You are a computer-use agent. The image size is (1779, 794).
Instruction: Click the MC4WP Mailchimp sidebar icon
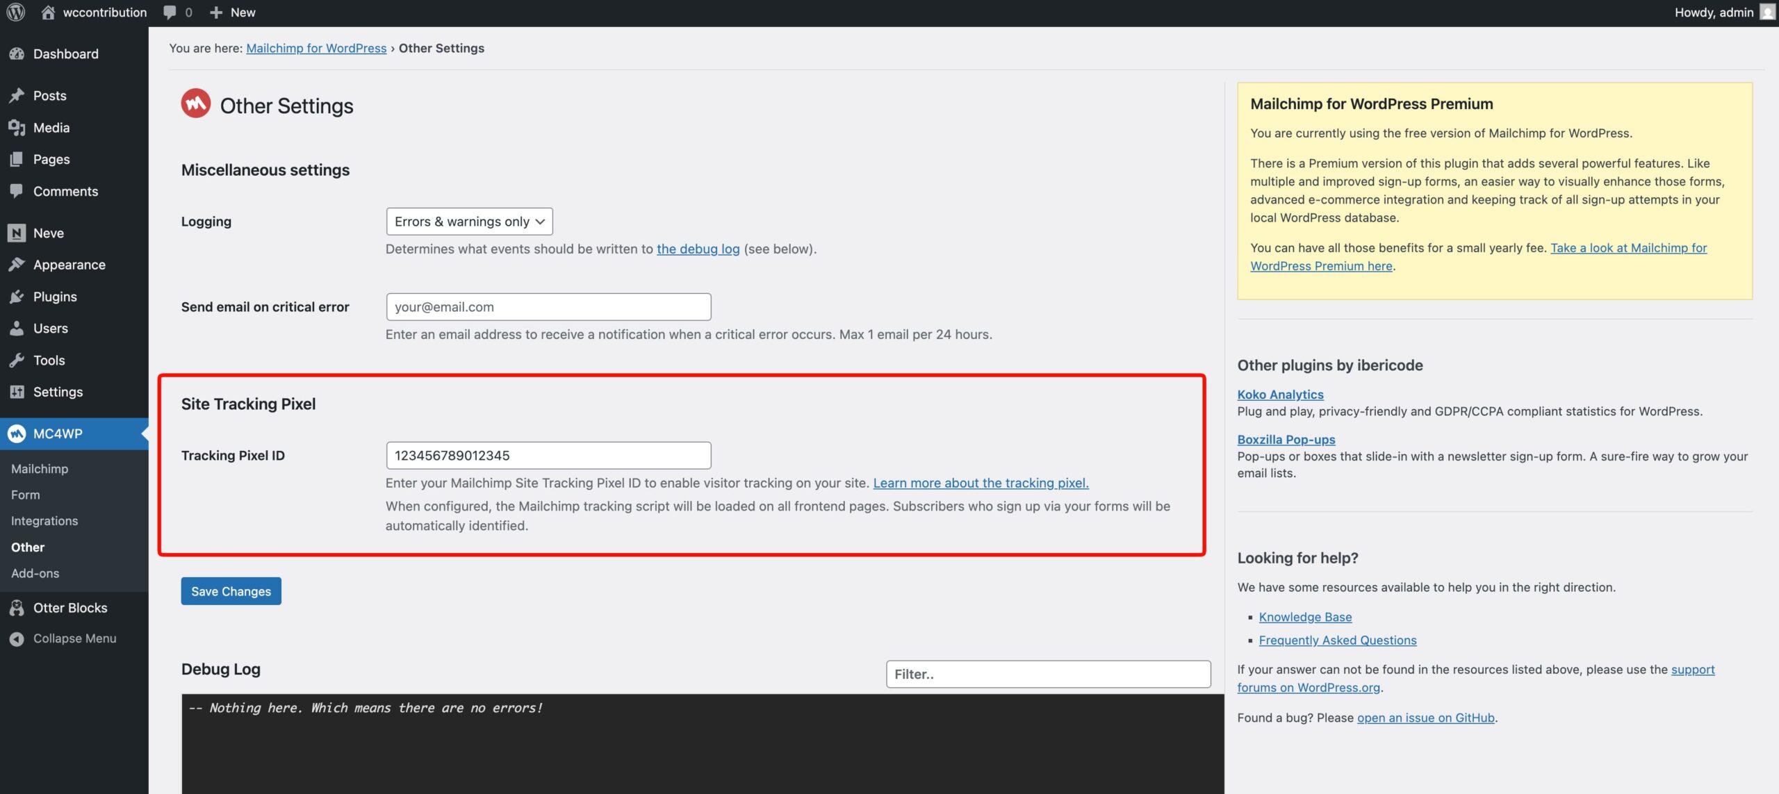pos(17,433)
